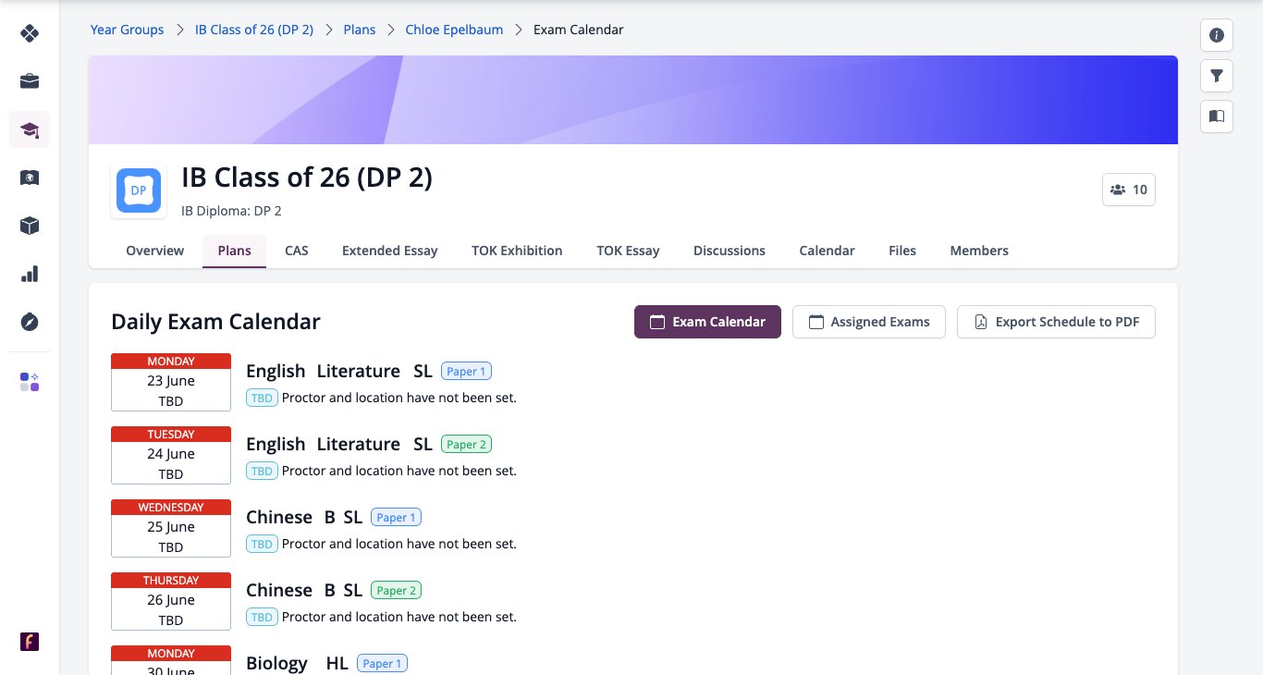Screen dimensions: 1263x675
Task: Open the Extended Essay tab
Action: tap(390, 251)
